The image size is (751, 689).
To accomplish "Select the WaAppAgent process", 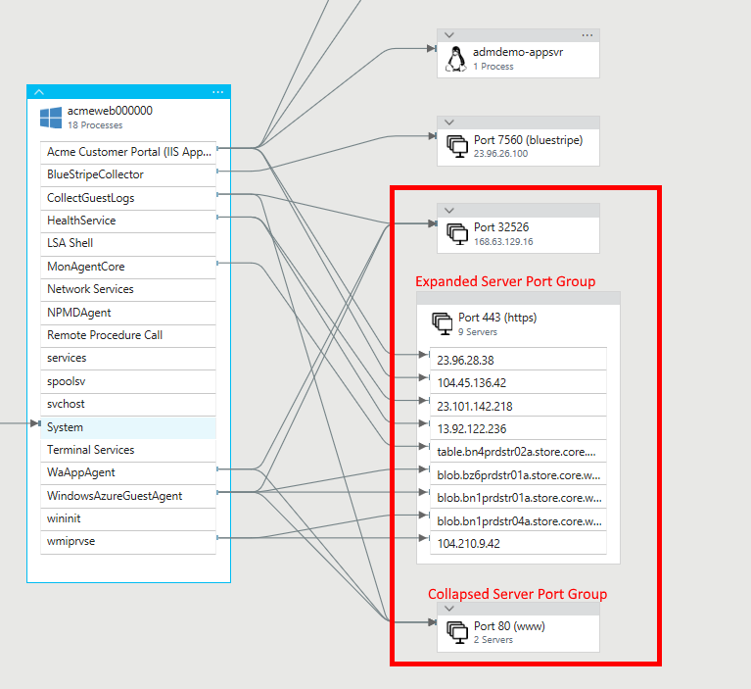I will pos(128,472).
